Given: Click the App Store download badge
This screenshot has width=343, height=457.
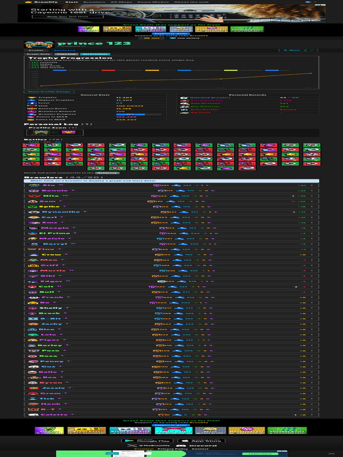Looking at the screenshot, I should point(201,440).
